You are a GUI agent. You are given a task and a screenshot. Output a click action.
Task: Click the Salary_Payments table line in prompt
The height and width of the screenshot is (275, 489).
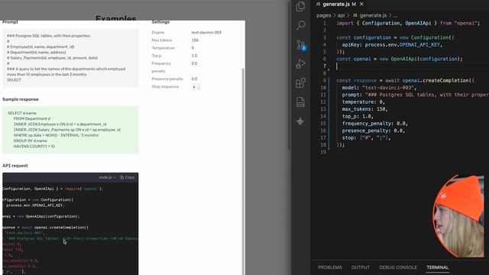pyautogui.click(x=52, y=58)
